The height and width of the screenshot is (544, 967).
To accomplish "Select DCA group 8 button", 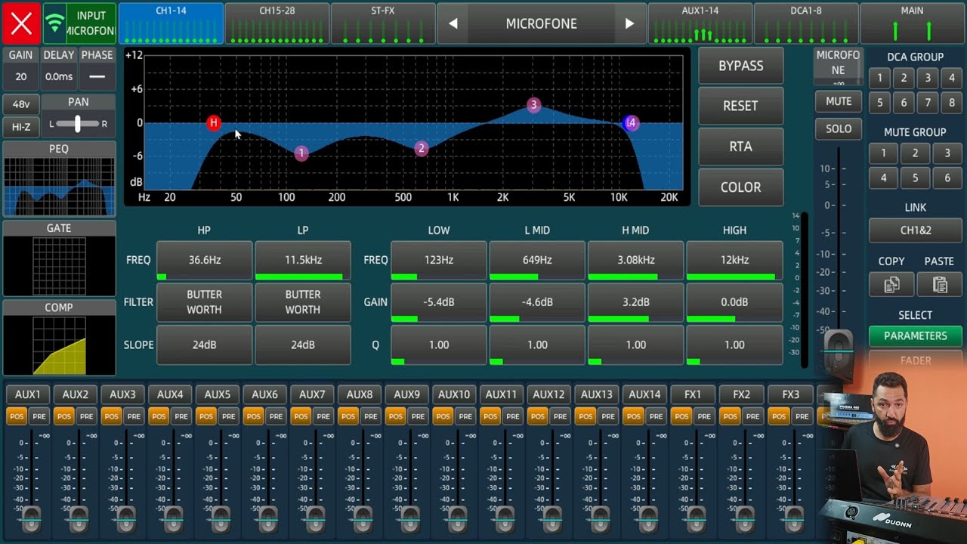I will [952, 102].
